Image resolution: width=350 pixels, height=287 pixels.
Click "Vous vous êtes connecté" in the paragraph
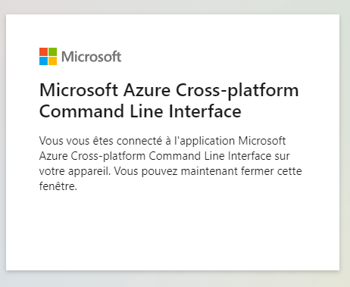[x=101, y=141]
